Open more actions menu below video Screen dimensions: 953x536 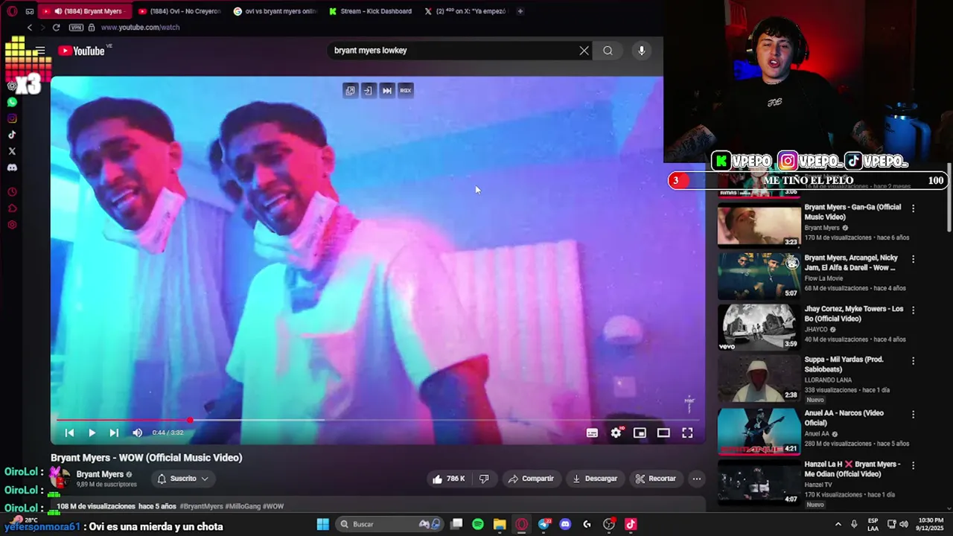click(696, 479)
